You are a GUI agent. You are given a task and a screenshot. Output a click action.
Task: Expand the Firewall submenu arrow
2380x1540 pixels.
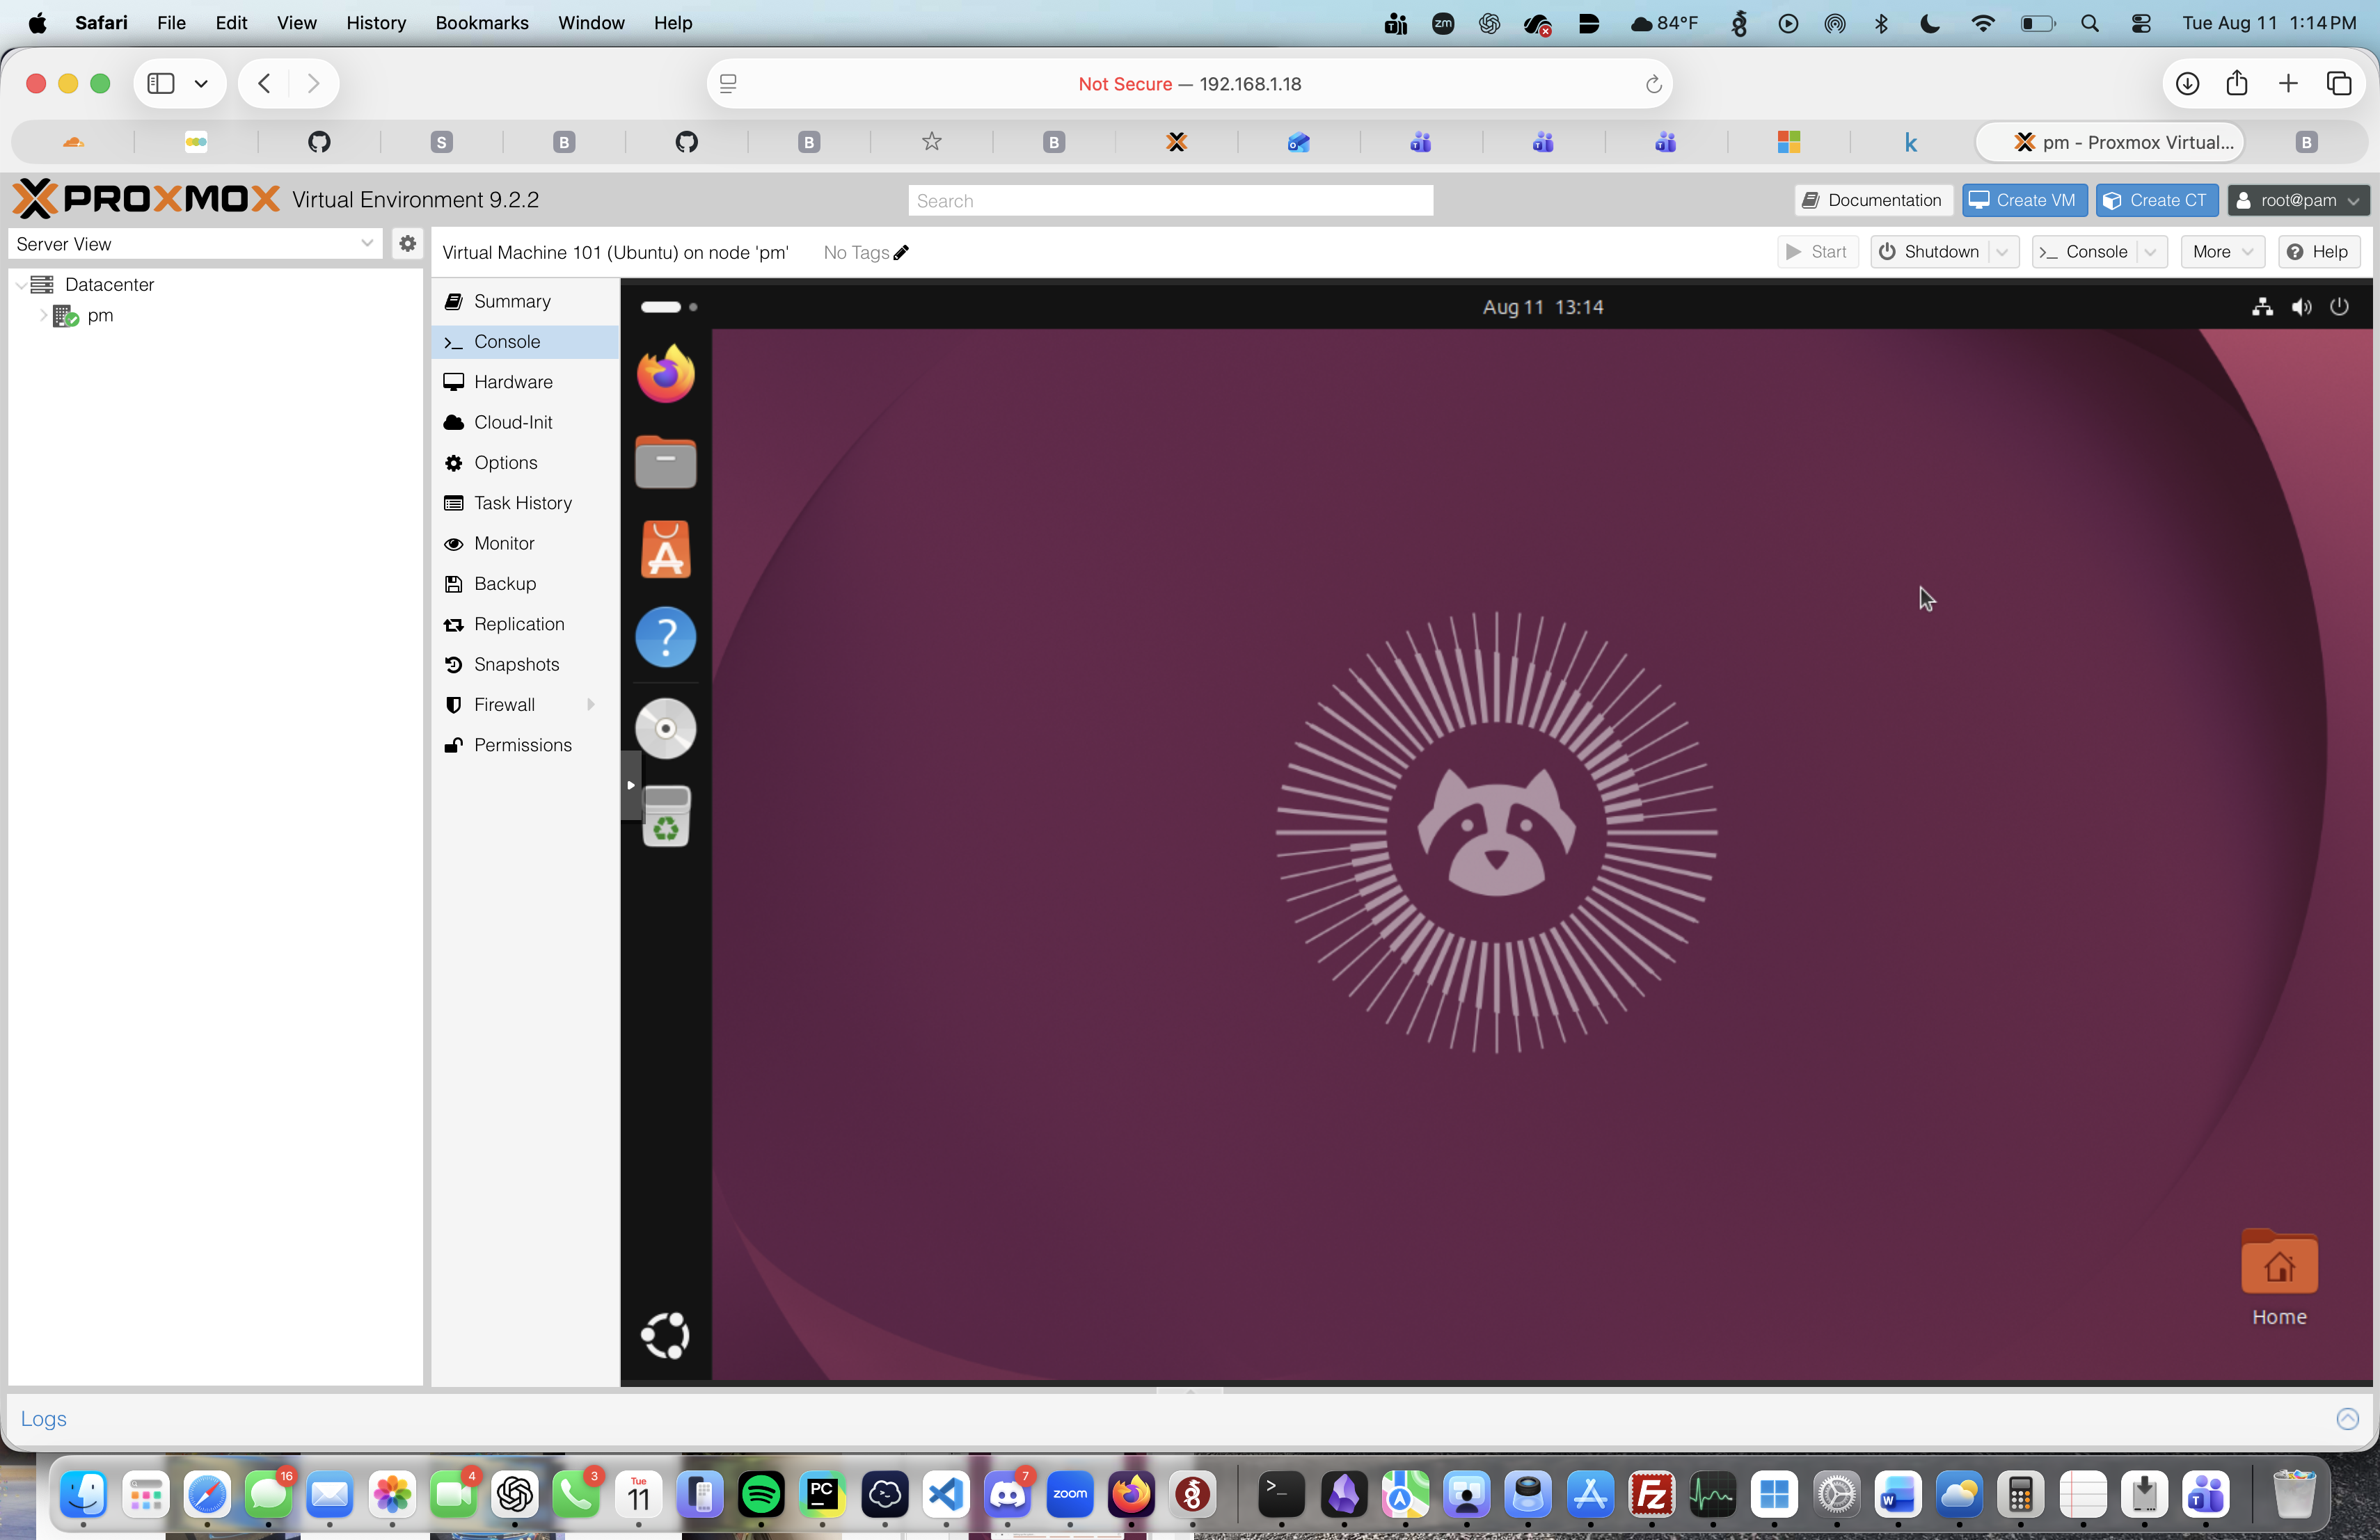coord(591,705)
